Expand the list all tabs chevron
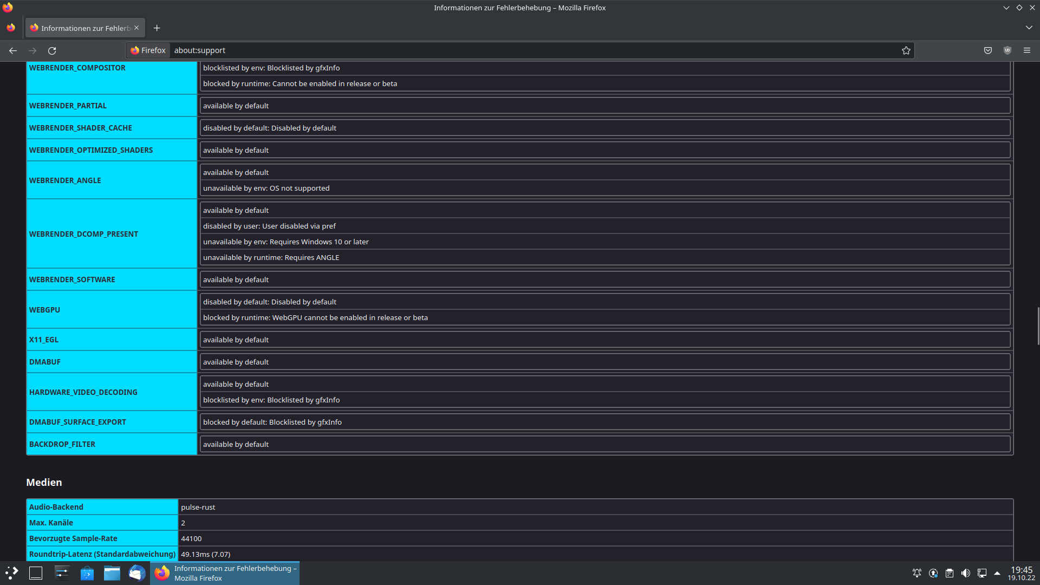Image resolution: width=1040 pixels, height=585 pixels. pos(1029,28)
